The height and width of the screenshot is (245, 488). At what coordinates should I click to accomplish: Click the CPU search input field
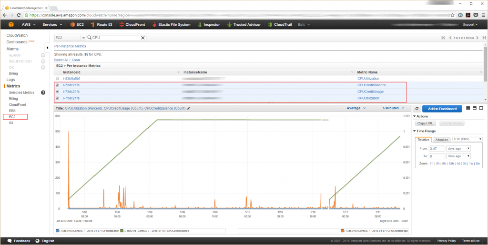coord(116,38)
